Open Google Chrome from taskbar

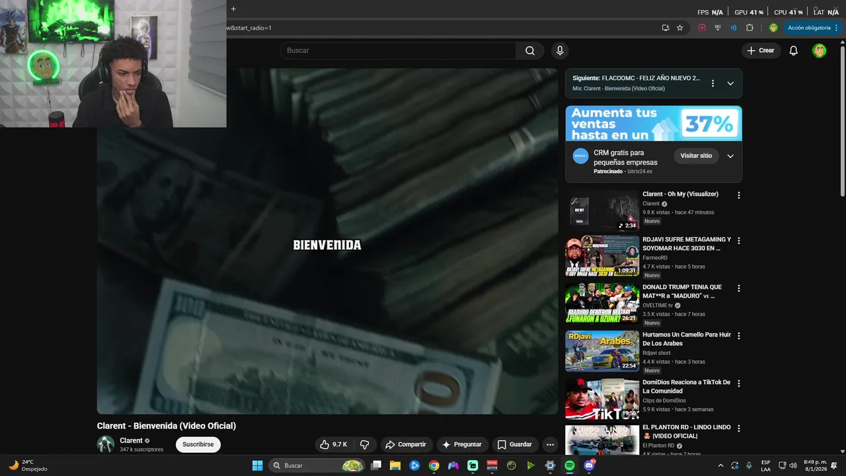tap(434, 465)
